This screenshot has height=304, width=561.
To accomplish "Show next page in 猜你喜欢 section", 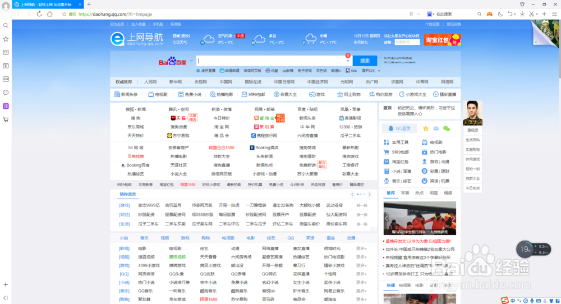I will point(370,194).
